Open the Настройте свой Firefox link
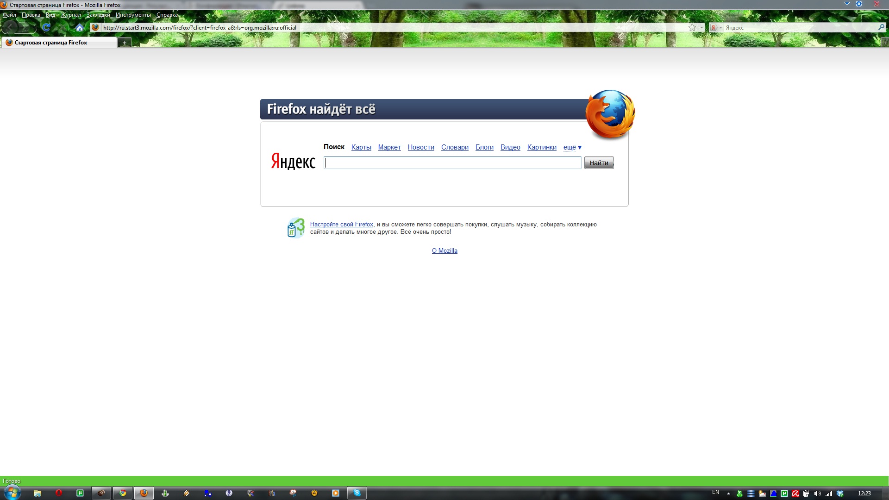Viewport: 889px width, 500px height. (x=342, y=225)
